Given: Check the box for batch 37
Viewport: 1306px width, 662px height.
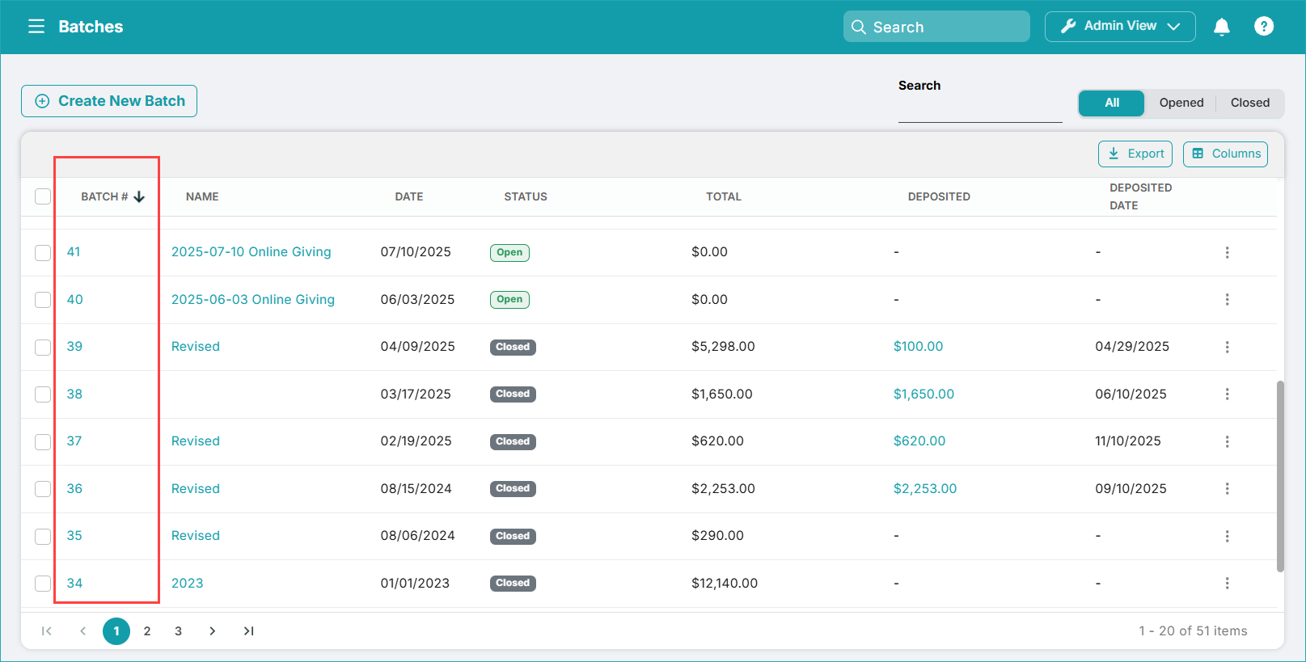Looking at the screenshot, I should (x=43, y=441).
